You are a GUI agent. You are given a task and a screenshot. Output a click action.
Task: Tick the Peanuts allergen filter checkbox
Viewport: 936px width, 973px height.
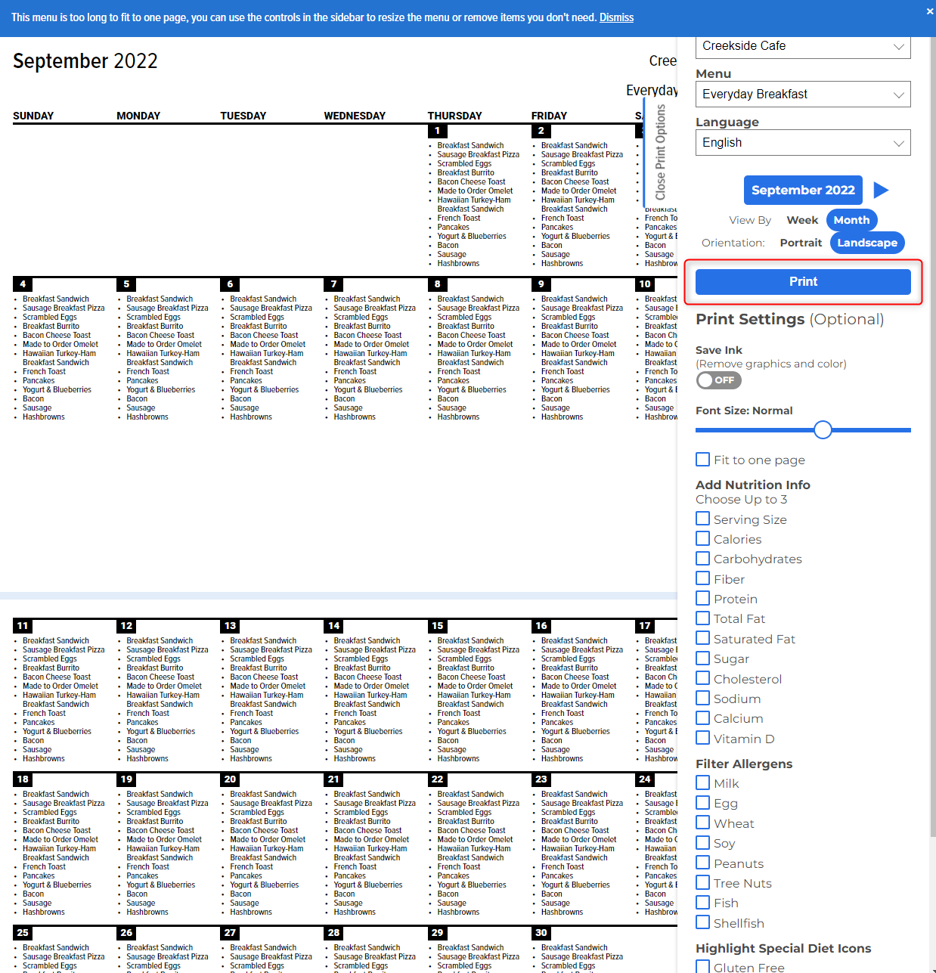(x=703, y=863)
